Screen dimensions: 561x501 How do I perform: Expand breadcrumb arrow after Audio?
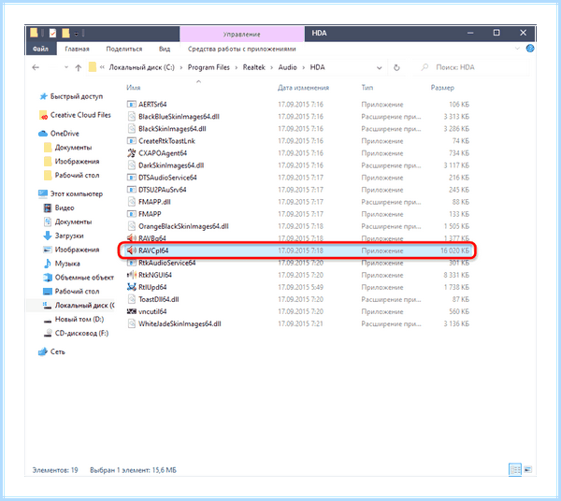pyautogui.click(x=303, y=67)
